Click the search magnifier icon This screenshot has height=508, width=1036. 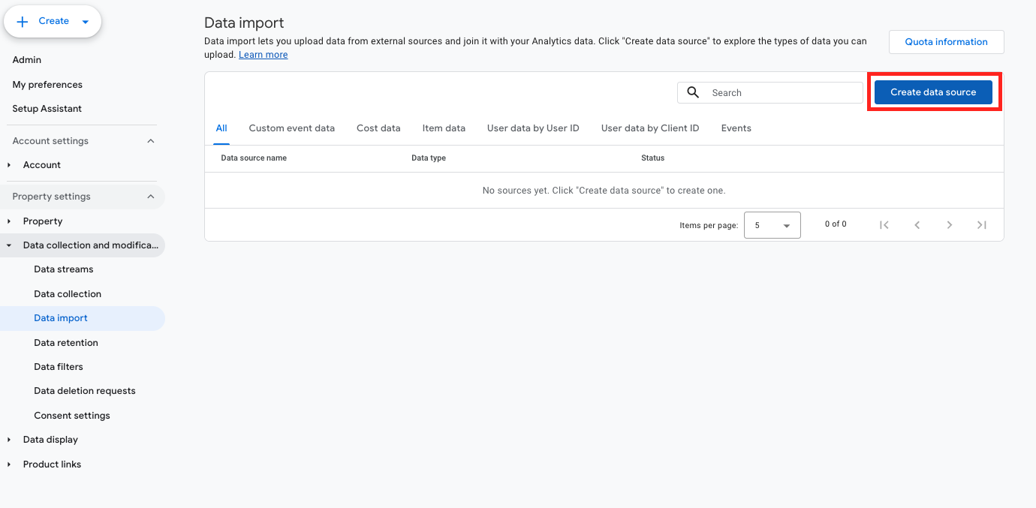click(693, 92)
